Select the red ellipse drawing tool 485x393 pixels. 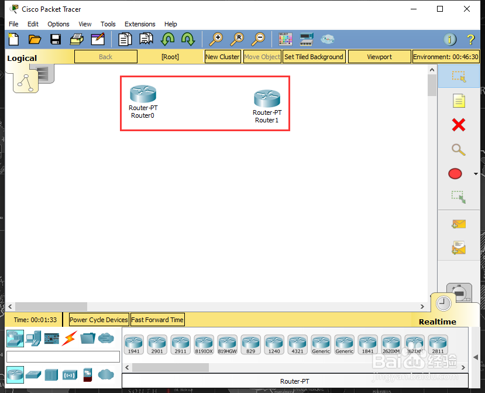[x=455, y=174]
